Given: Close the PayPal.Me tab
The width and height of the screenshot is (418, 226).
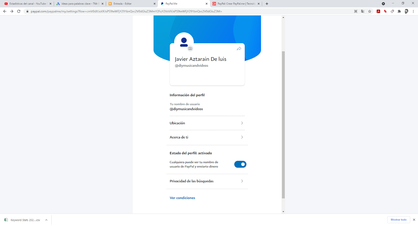Looking at the screenshot, I should [207, 4].
